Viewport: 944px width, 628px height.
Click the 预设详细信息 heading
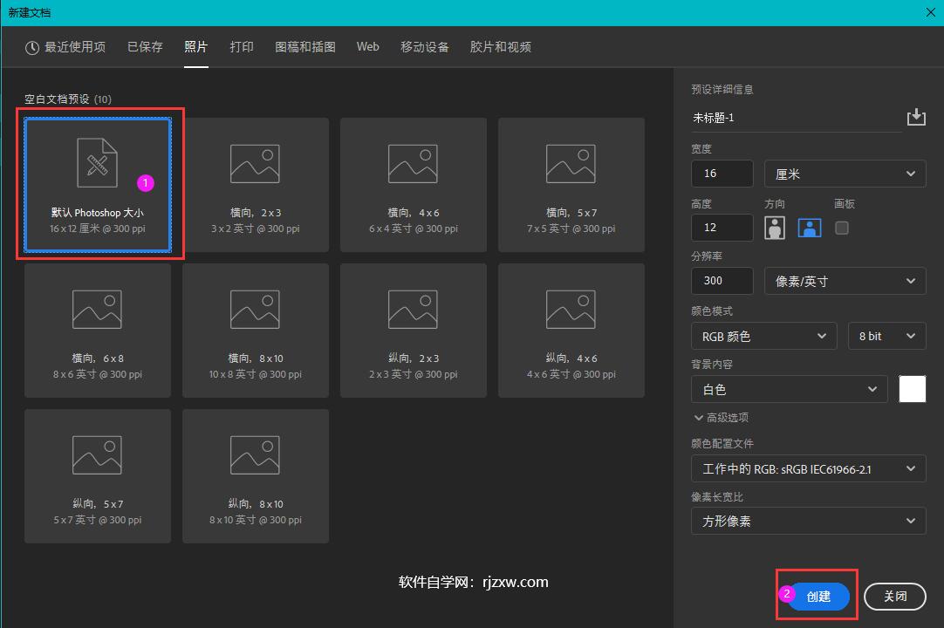(722, 90)
